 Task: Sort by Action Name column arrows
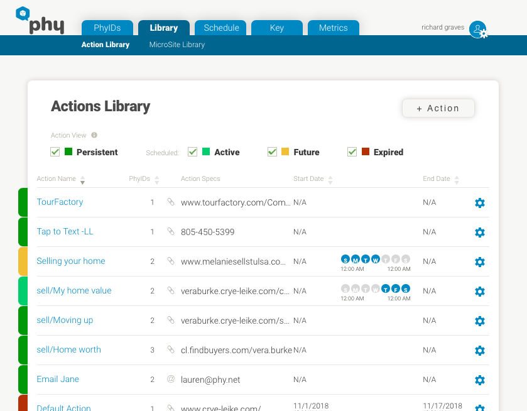tap(82, 180)
